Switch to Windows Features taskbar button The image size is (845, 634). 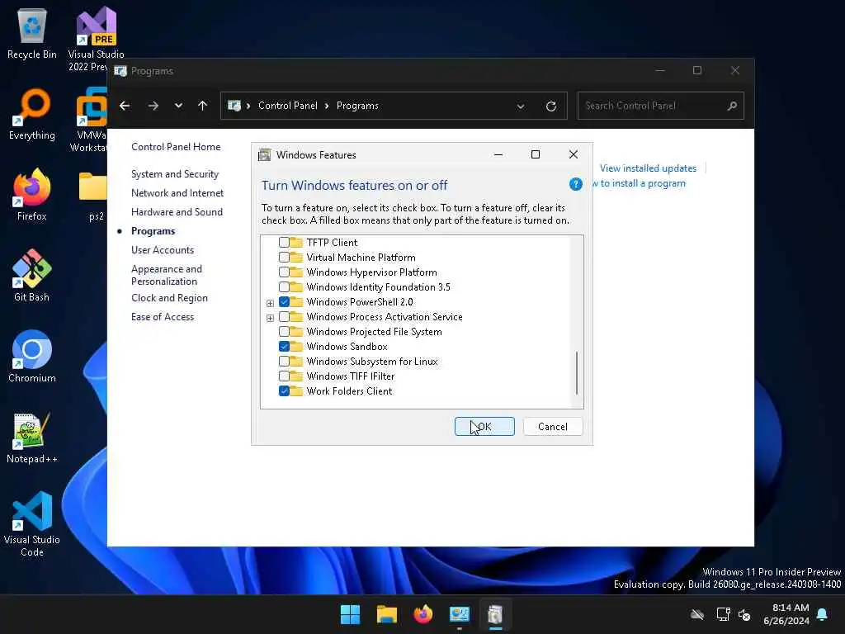(x=496, y=614)
